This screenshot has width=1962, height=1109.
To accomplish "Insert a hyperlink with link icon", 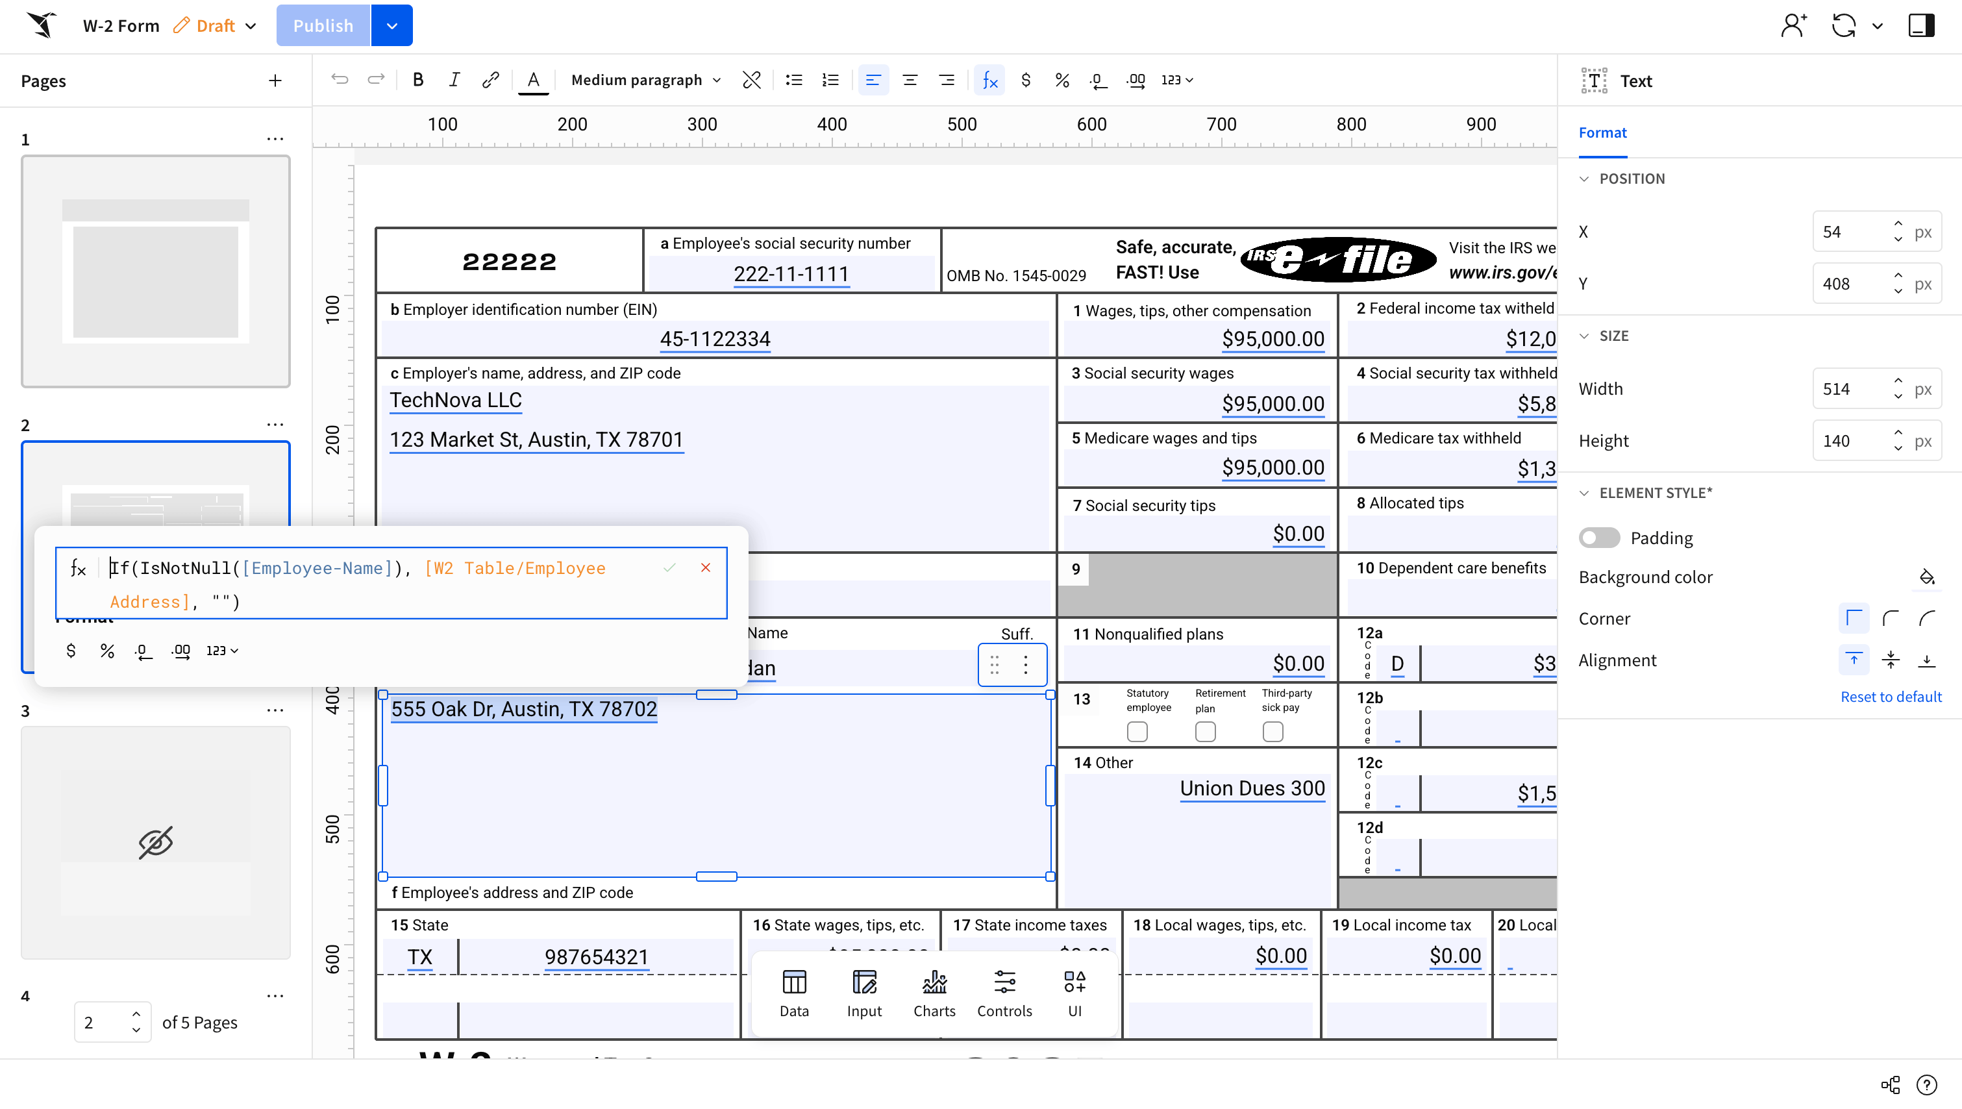I will [x=491, y=80].
